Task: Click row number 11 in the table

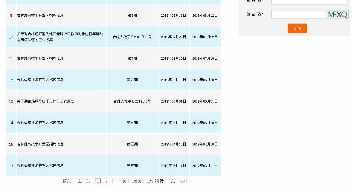Action: (11, 59)
